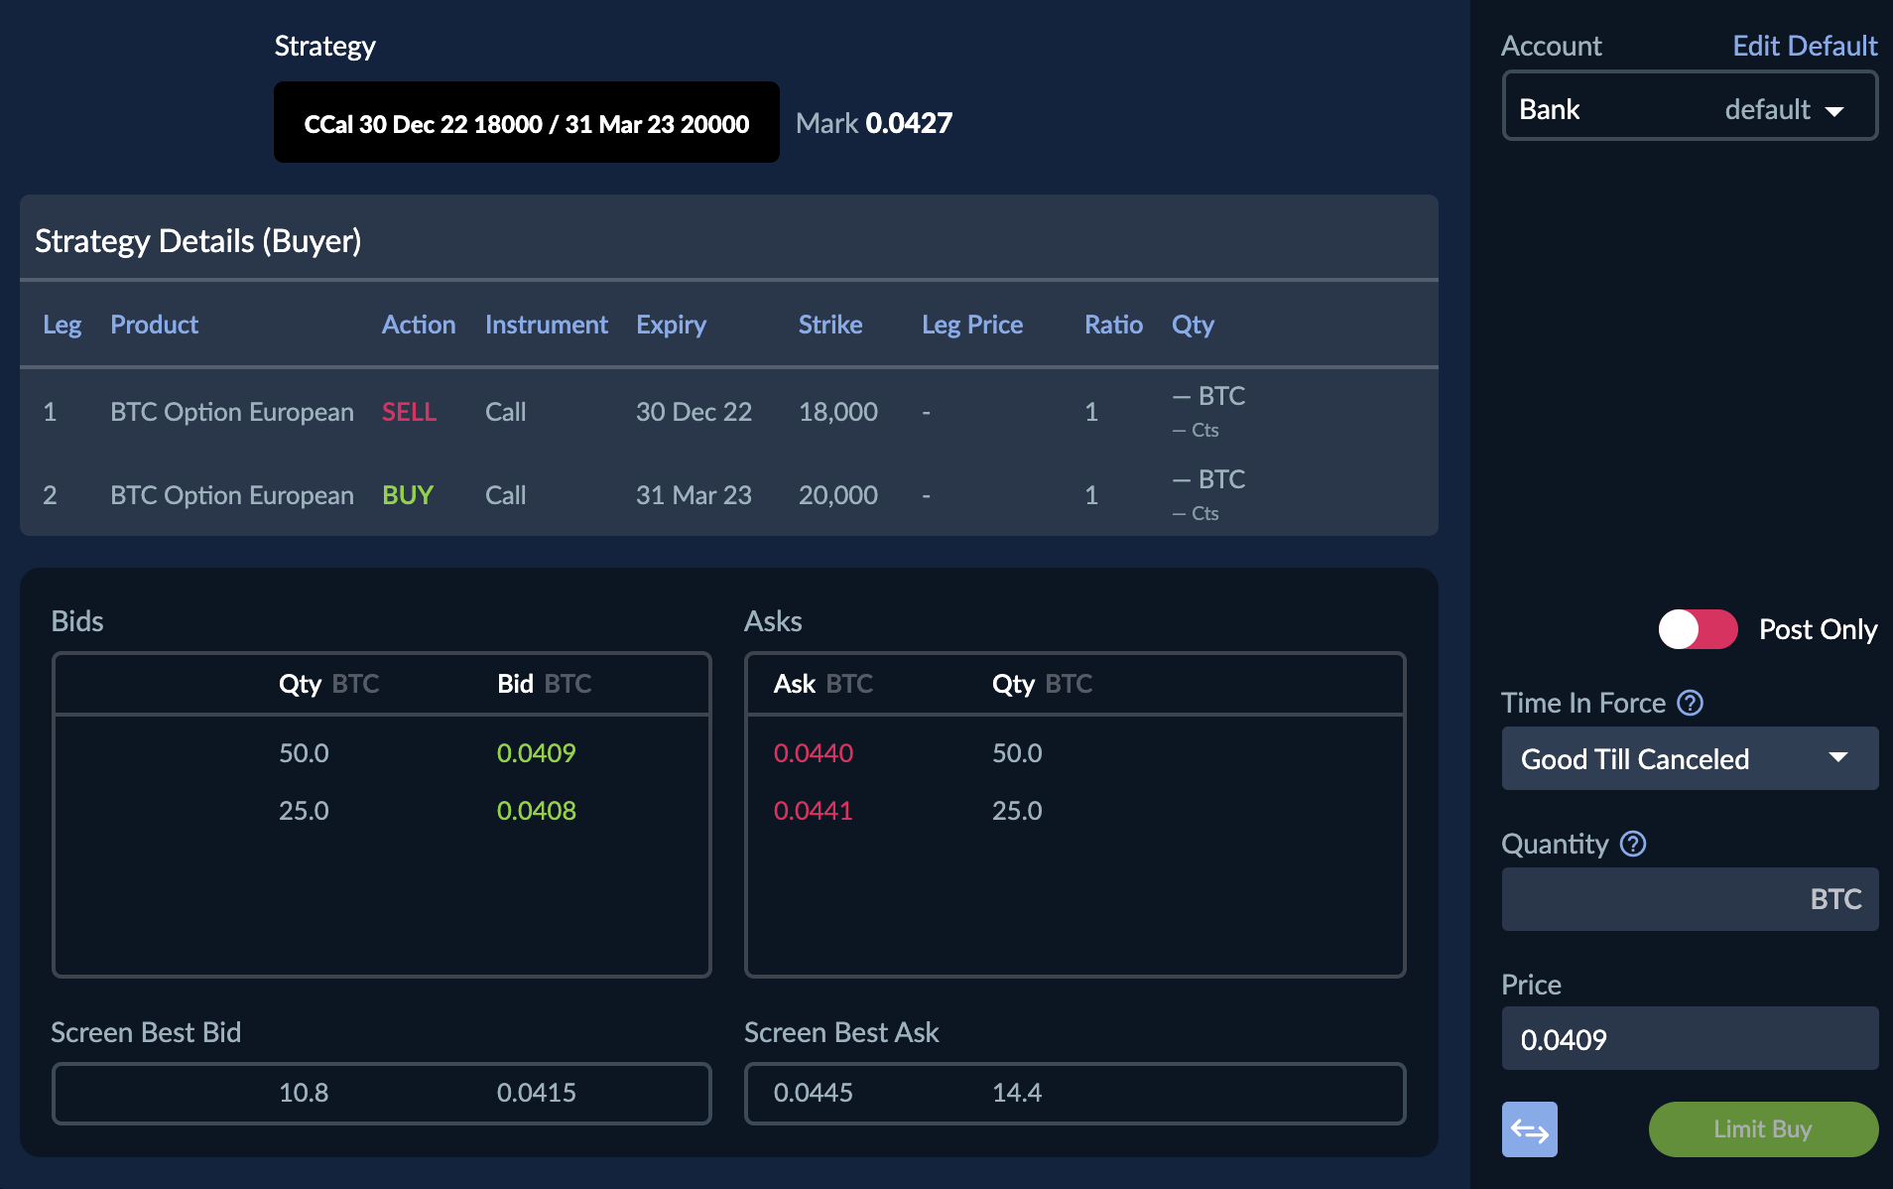Expand the Good Till Canceled dropdown
The height and width of the screenshot is (1189, 1893).
pos(1689,758)
